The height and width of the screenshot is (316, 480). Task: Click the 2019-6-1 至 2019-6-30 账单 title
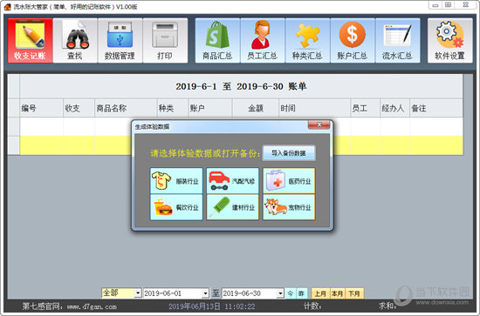point(241,86)
